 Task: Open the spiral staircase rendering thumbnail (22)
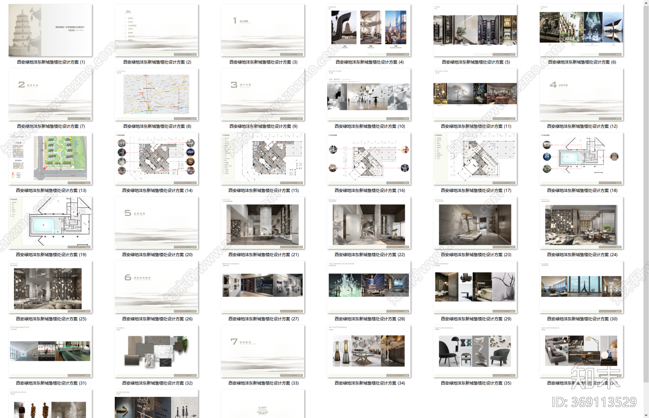click(x=369, y=223)
